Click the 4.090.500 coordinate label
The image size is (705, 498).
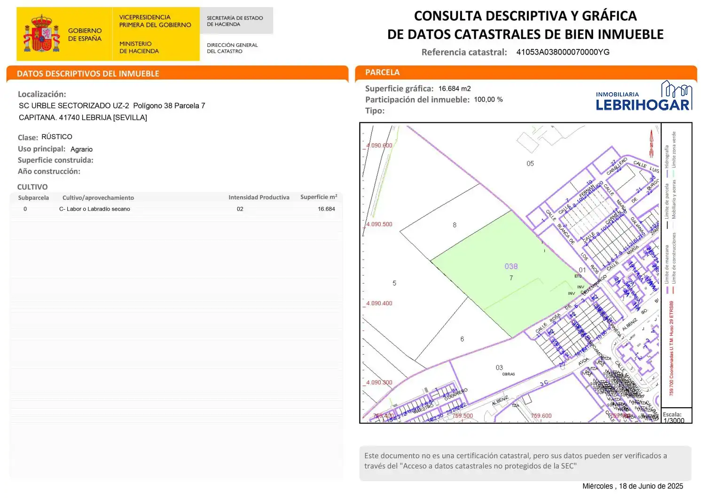click(x=379, y=224)
